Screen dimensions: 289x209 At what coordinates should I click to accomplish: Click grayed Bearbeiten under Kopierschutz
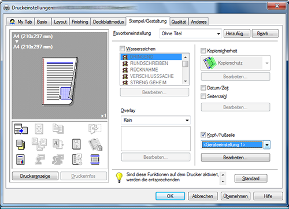tap(235, 77)
